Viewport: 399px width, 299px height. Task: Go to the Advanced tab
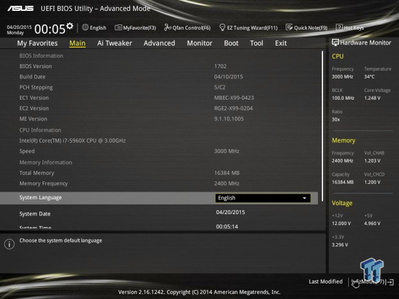[160, 43]
